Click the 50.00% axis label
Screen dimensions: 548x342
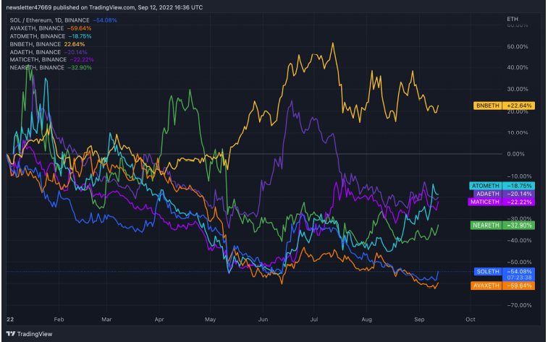coord(518,46)
